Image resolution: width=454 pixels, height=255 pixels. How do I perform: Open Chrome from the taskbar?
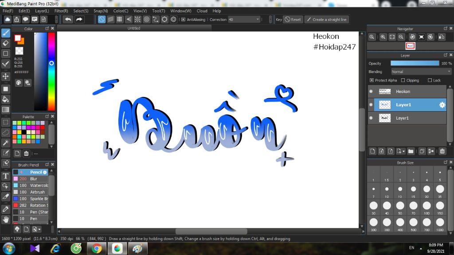tap(97, 248)
